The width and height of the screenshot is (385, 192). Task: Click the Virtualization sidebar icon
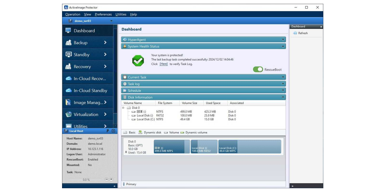click(68, 114)
